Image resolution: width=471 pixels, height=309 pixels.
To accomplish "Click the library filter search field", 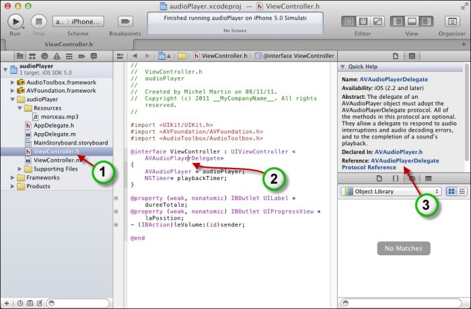I will point(404,304).
